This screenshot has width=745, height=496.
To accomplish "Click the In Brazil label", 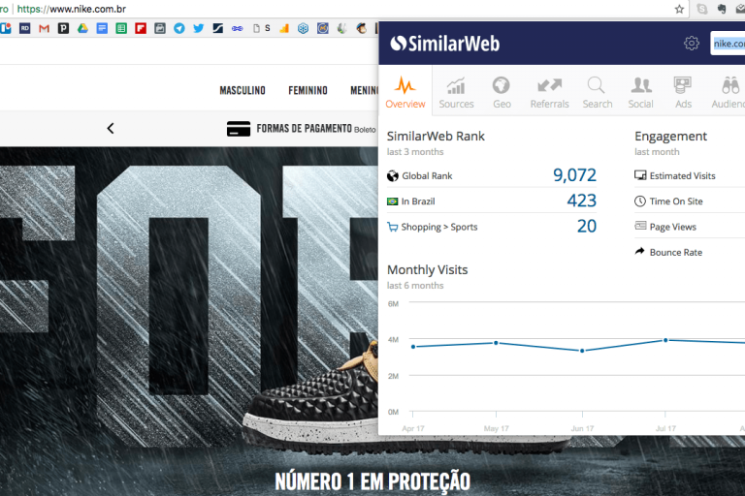I will point(418,201).
